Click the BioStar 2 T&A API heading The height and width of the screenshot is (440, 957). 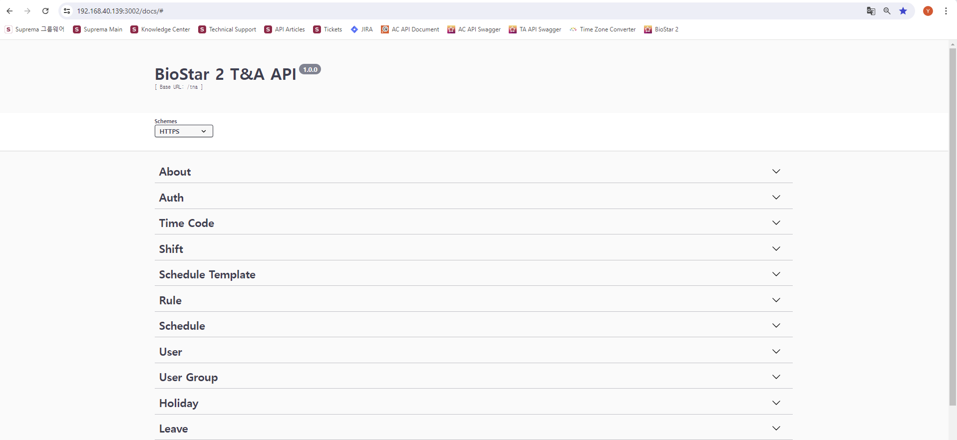click(x=226, y=74)
